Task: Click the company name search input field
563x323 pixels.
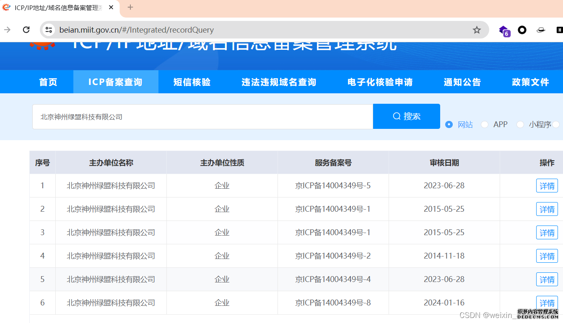Action: (202, 117)
